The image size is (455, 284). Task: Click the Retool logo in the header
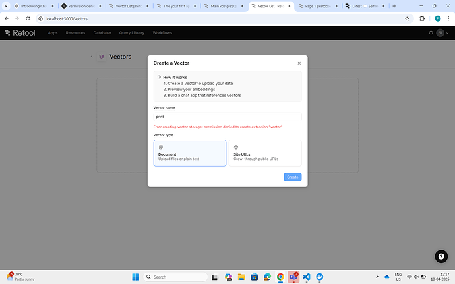click(x=20, y=33)
